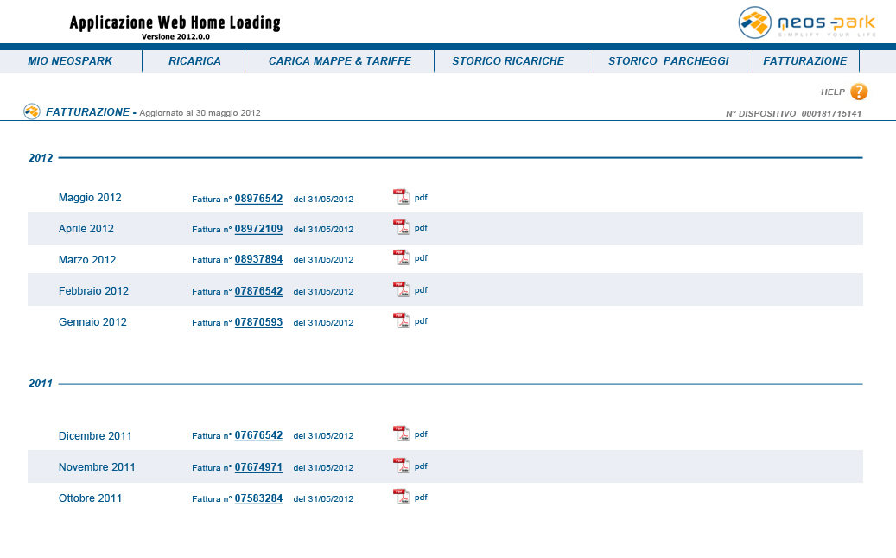Click the pdf text link for Novembre 2011
The image size is (896, 558).
421,466
